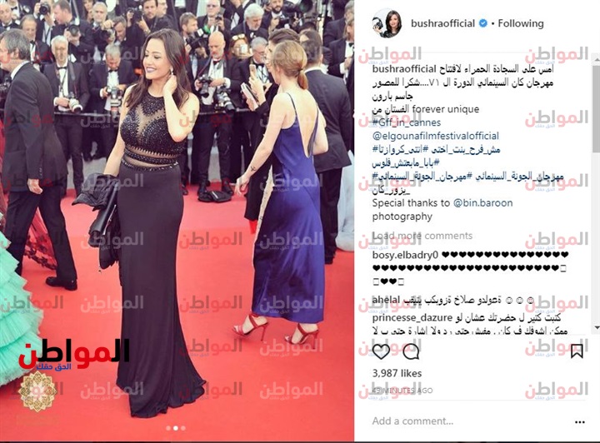
Task: Open bushraofficial profile picture
Action: coord(387,23)
